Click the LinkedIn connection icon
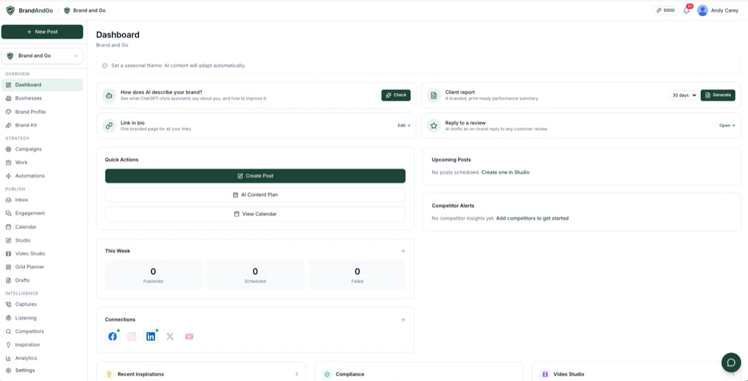 (151, 336)
